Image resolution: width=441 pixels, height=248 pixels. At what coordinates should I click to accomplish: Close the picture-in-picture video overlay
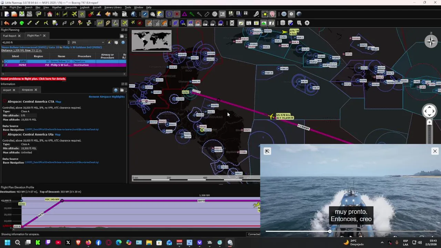coord(435,151)
